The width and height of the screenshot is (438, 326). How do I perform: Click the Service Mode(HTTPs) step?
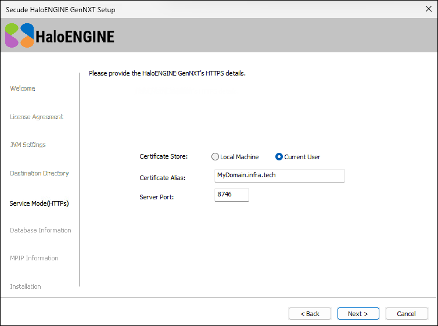pos(39,203)
